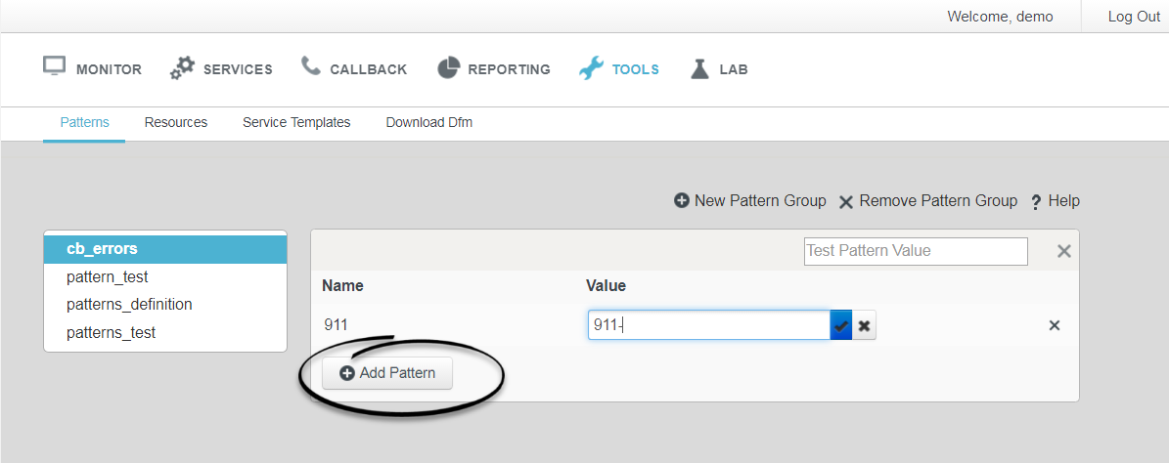The height and width of the screenshot is (463, 1169).
Task: Open the Monitor section
Action: point(93,69)
